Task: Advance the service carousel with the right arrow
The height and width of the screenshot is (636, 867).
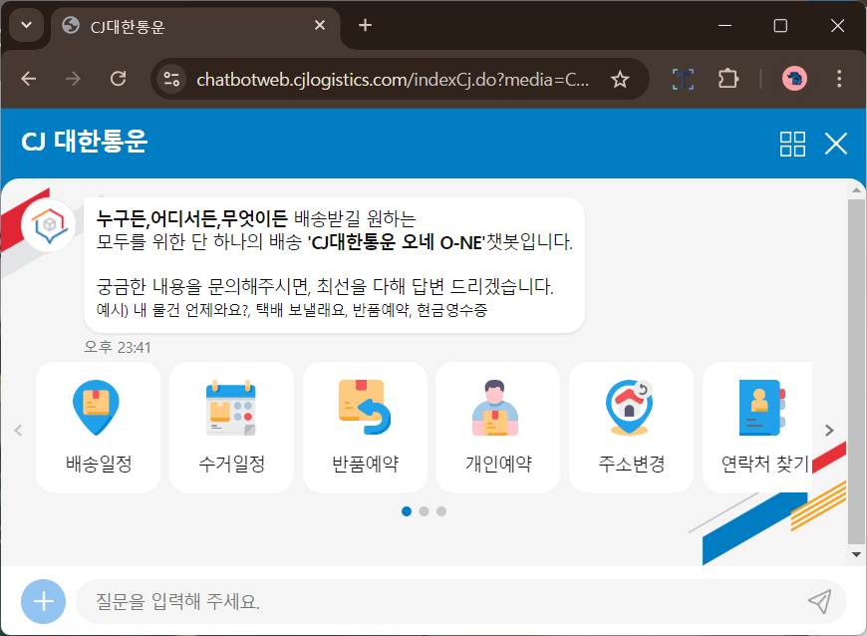Action: tap(828, 430)
